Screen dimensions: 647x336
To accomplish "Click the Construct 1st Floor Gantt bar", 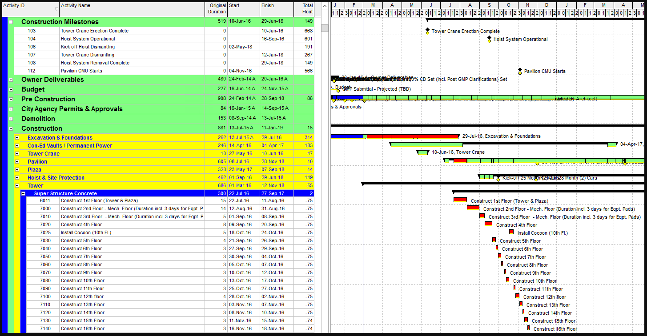I will [x=459, y=200].
